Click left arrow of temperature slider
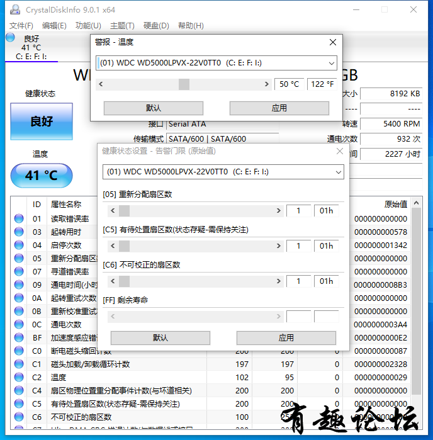 point(101,84)
